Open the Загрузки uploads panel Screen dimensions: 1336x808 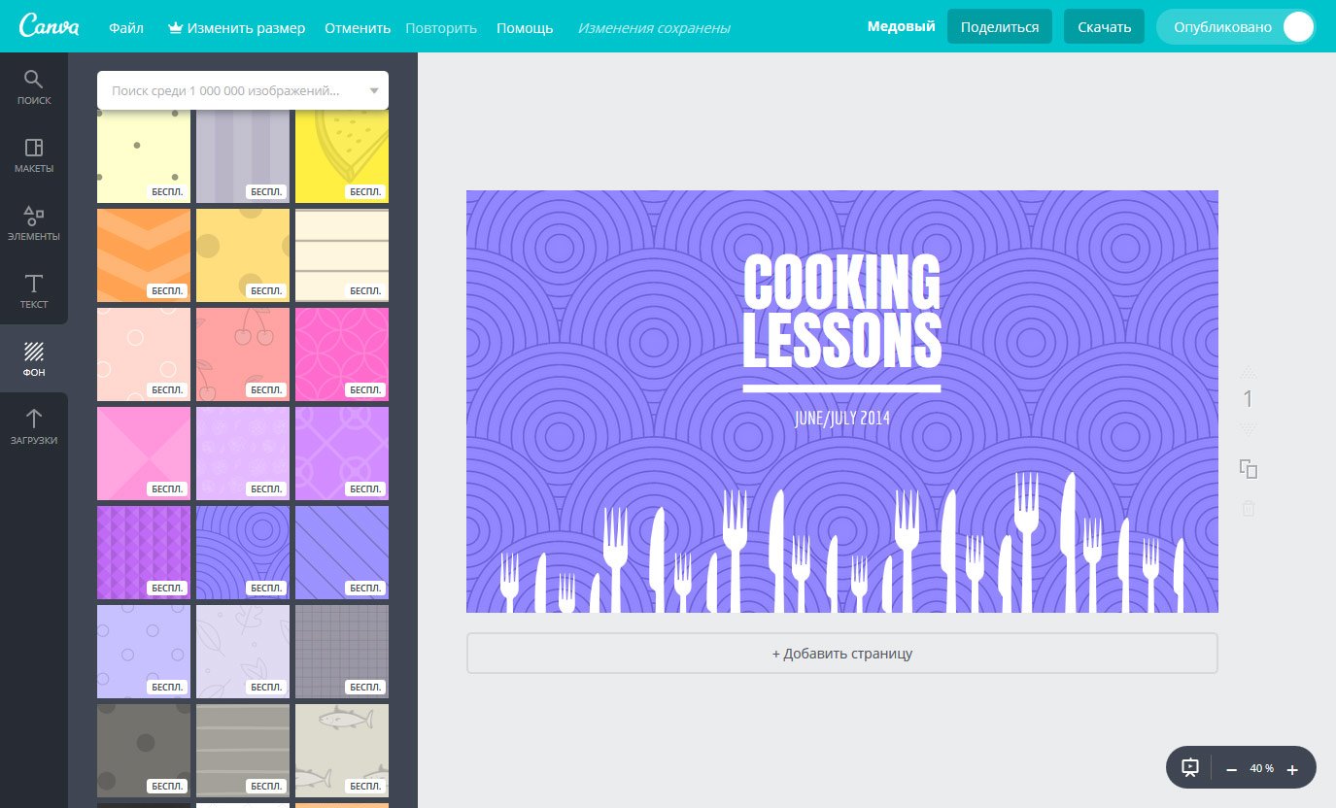pyautogui.click(x=34, y=426)
